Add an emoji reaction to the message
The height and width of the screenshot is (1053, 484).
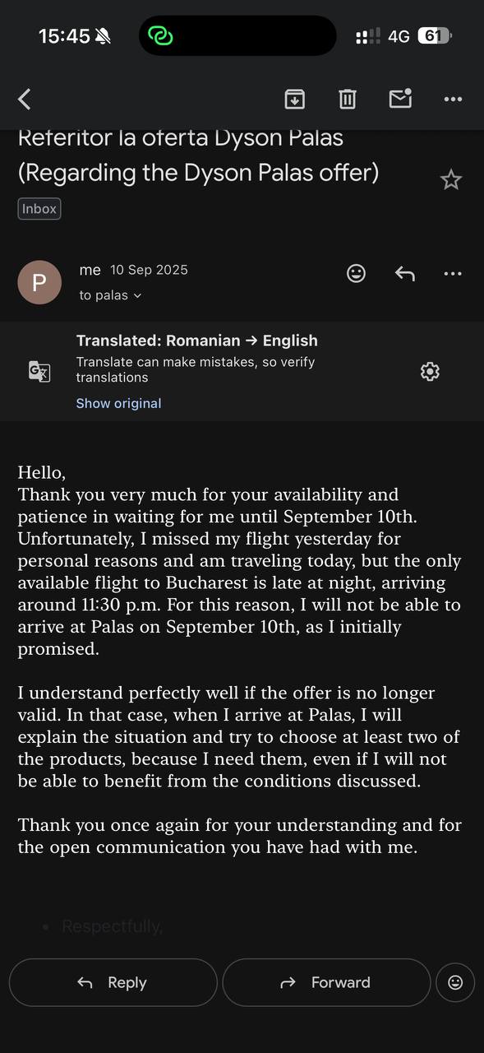click(356, 273)
